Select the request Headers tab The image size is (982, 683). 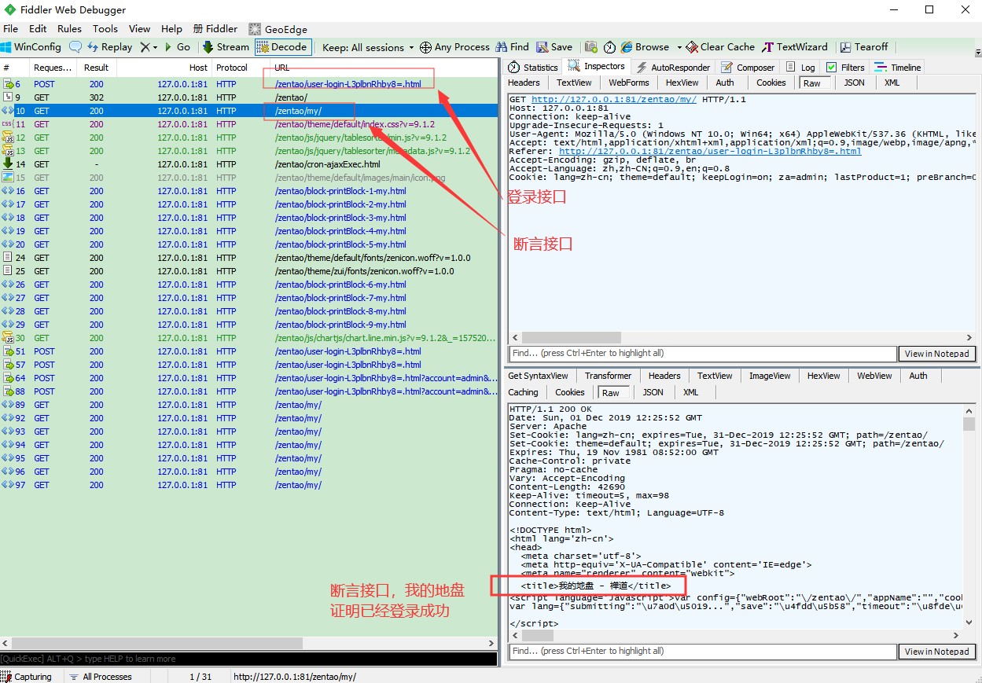[x=524, y=83]
